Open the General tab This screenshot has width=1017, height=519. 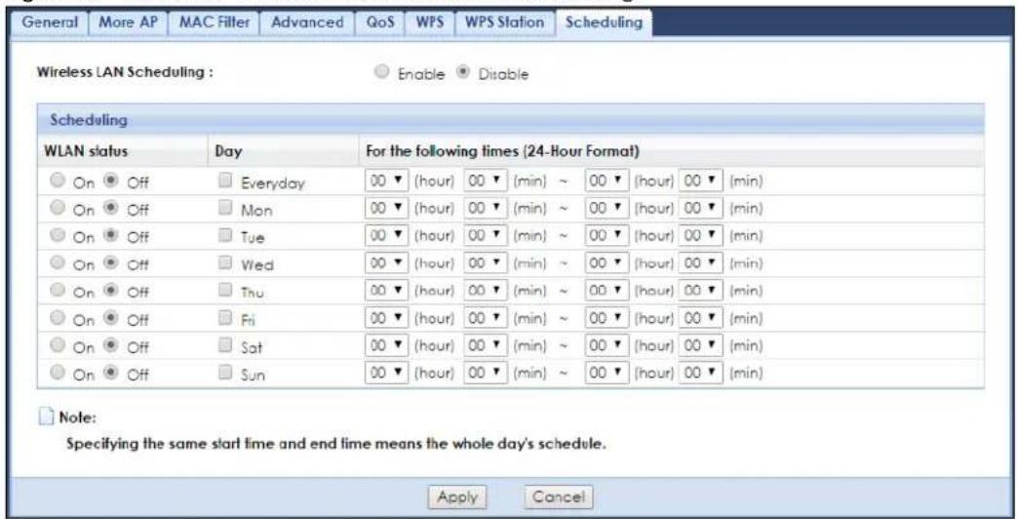coord(50,22)
